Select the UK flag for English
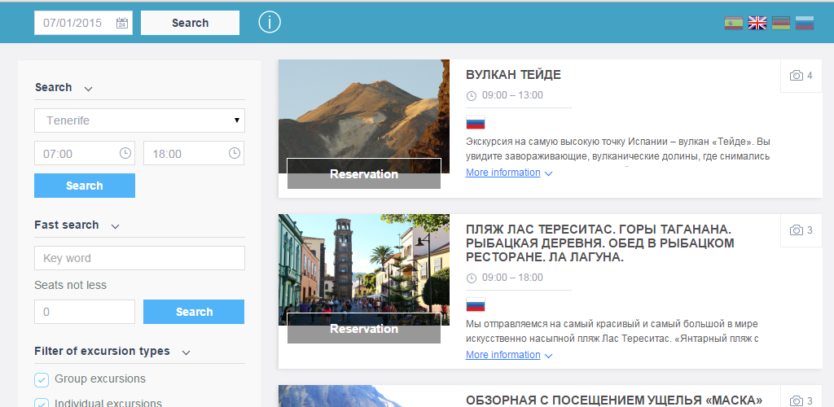 (x=757, y=23)
